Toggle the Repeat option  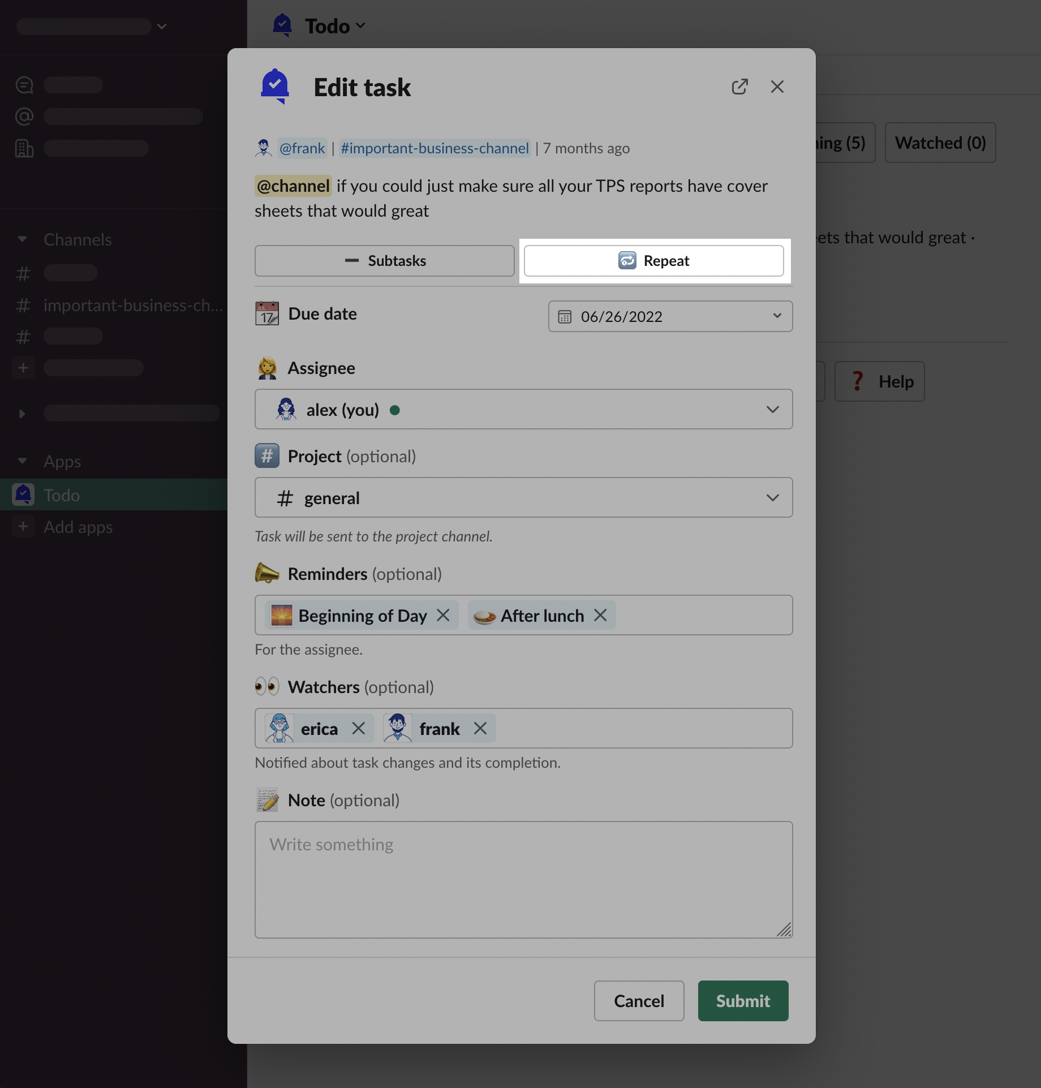[x=653, y=261]
